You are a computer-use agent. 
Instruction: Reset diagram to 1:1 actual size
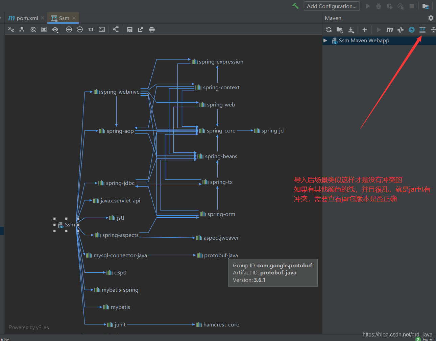[91, 29]
